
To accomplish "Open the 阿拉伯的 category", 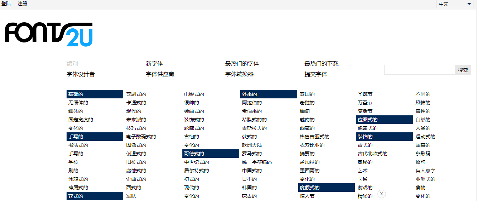I will [x=252, y=103].
